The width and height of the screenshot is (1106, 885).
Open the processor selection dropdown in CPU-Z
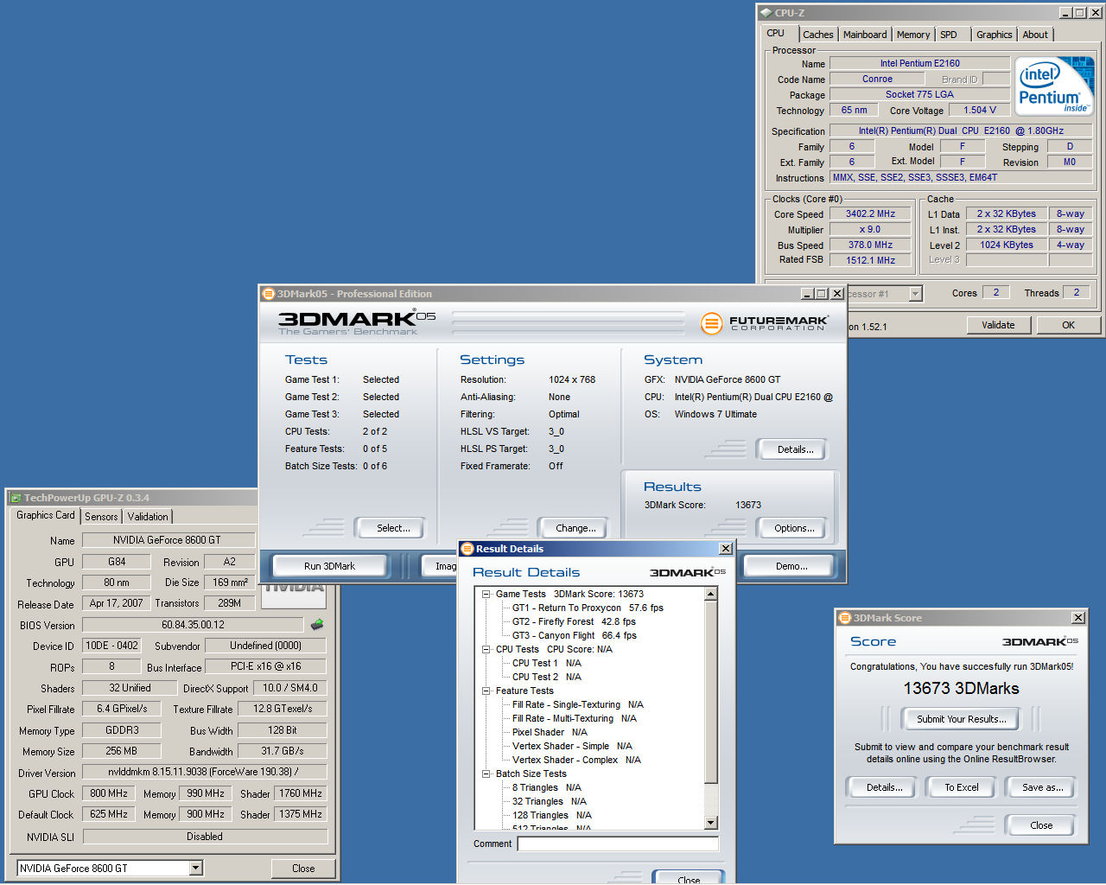coord(915,294)
